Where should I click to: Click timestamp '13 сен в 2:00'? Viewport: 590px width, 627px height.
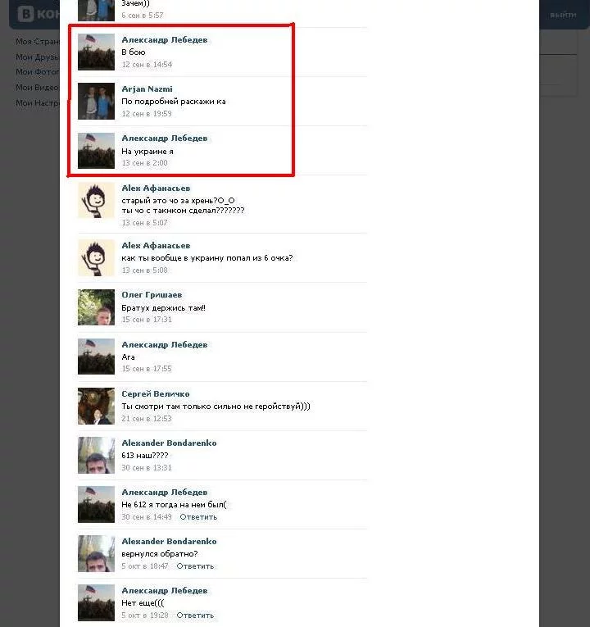pyautogui.click(x=144, y=163)
